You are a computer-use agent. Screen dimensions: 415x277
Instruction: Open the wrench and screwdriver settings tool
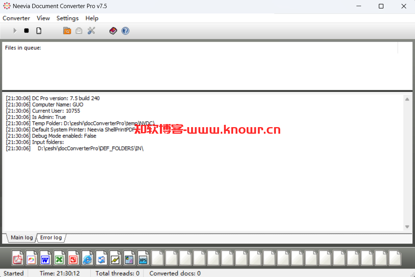[x=91, y=31]
